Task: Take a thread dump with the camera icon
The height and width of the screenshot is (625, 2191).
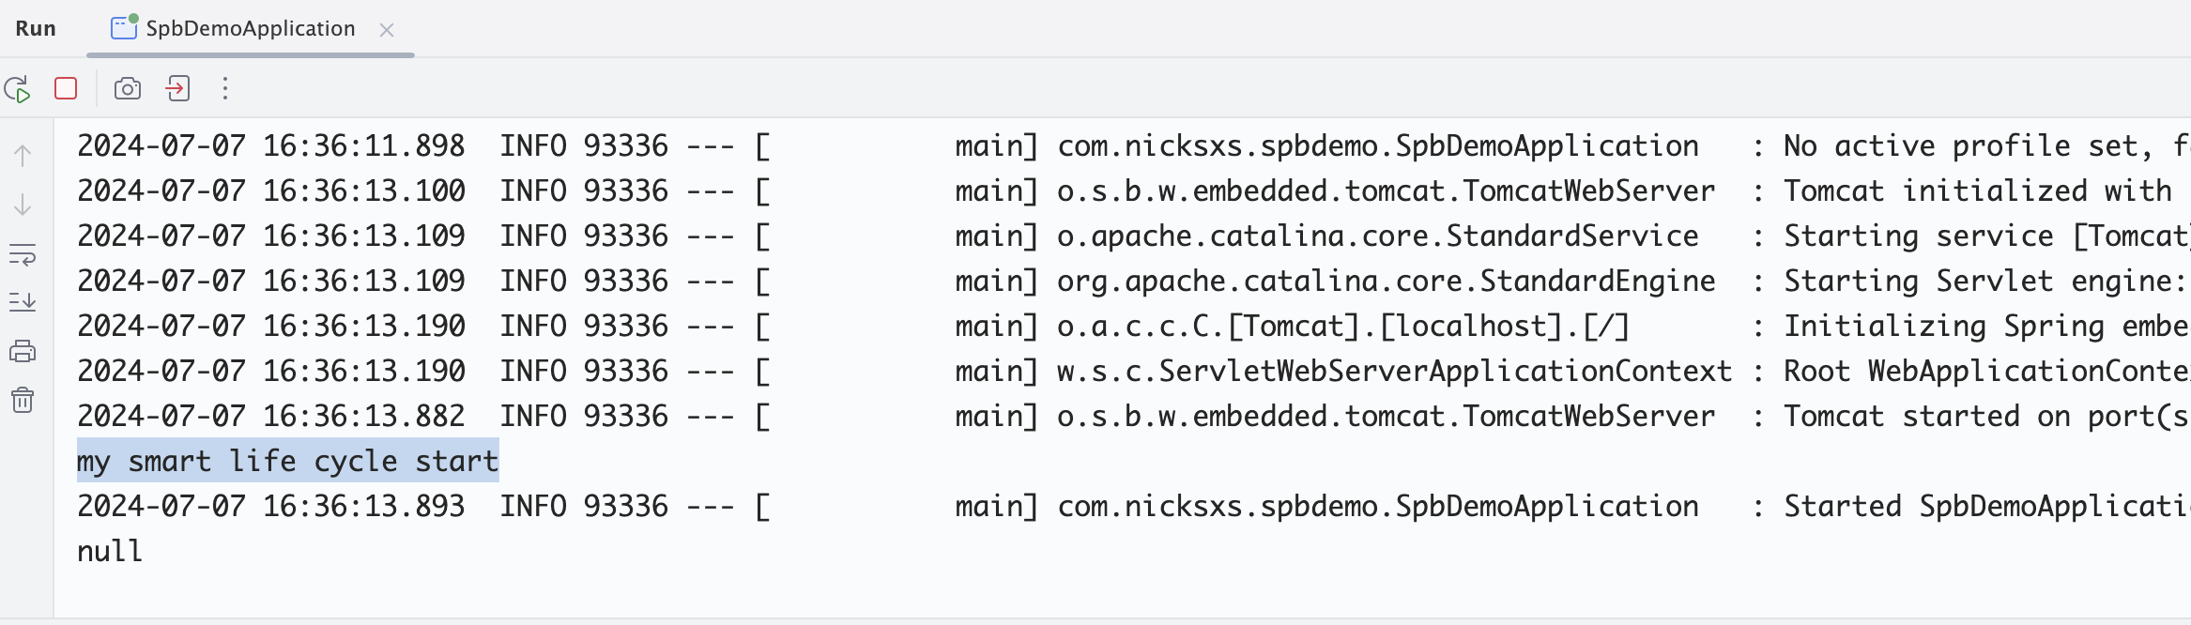Action: click(128, 89)
